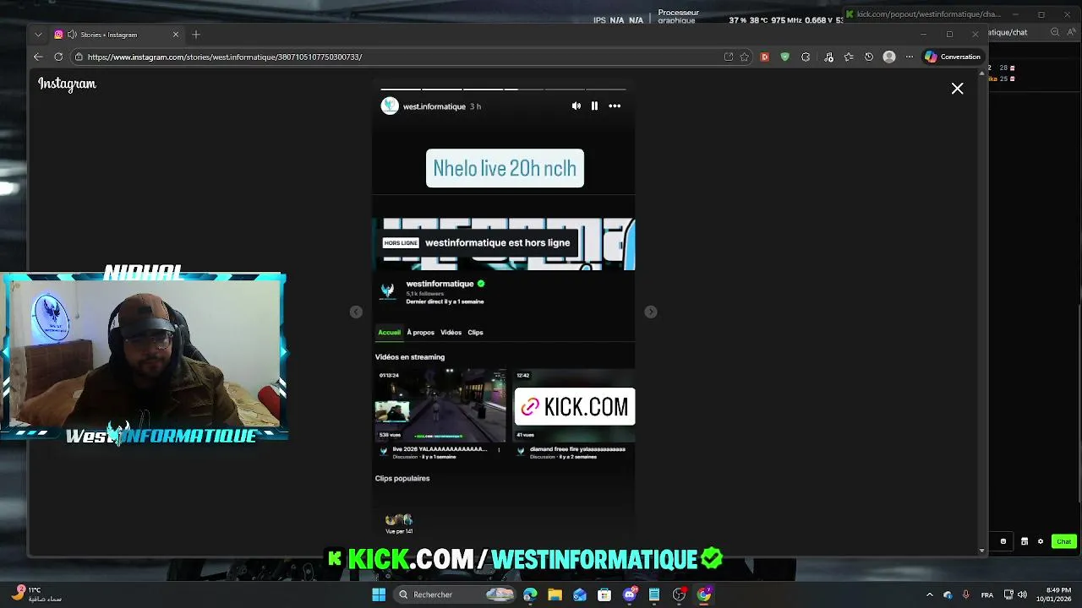Open the green shield adblock extension
The width and height of the screenshot is (1082, 608).
pyautogui.click(x=785, y=57)
